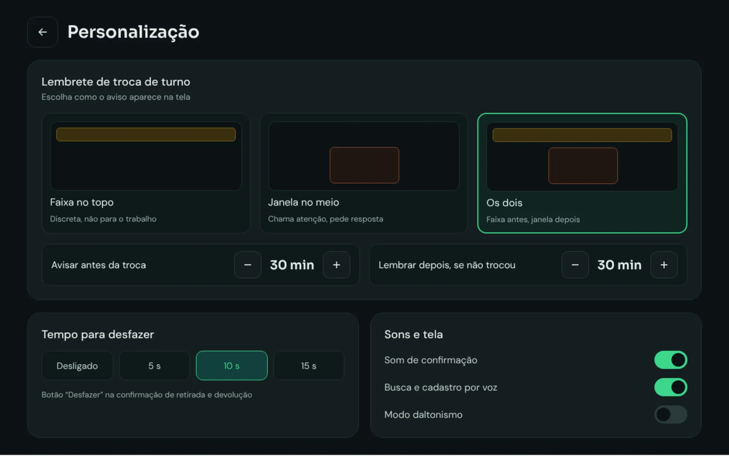Increase 'Lembrar depois, se não trocou' time
The width and height of the screenshot is (729, 456).
coord(664,265)
